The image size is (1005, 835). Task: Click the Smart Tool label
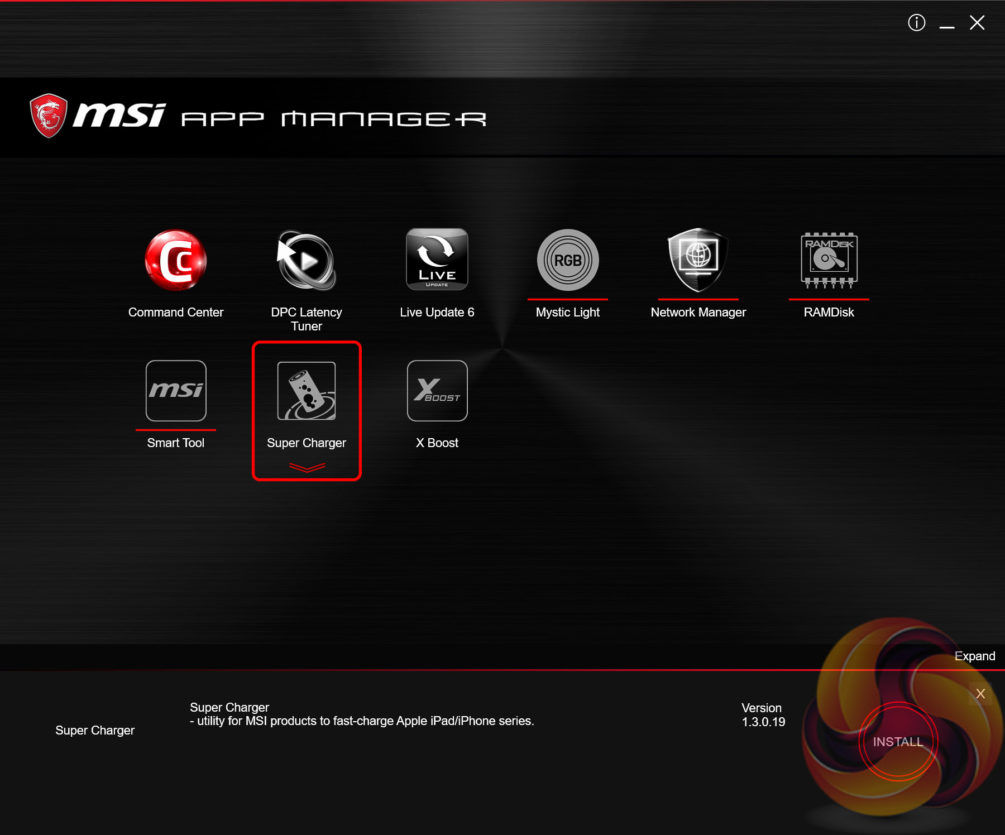tap(176, 443)
